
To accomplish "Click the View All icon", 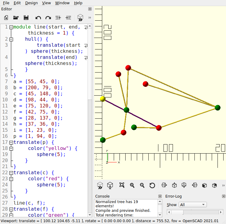I will (122, 185).
